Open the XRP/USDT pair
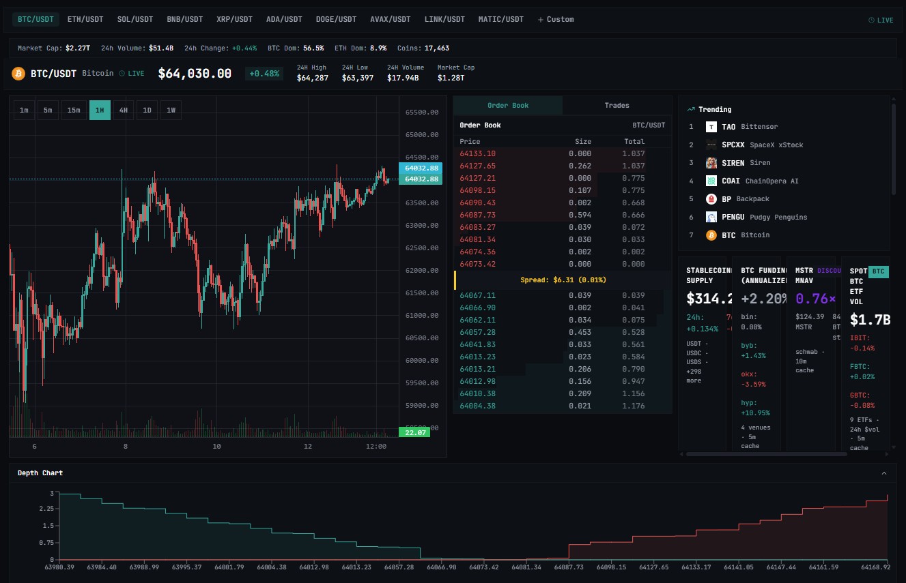This screenshot has width=906, height=583. click(x=235, y=19)
